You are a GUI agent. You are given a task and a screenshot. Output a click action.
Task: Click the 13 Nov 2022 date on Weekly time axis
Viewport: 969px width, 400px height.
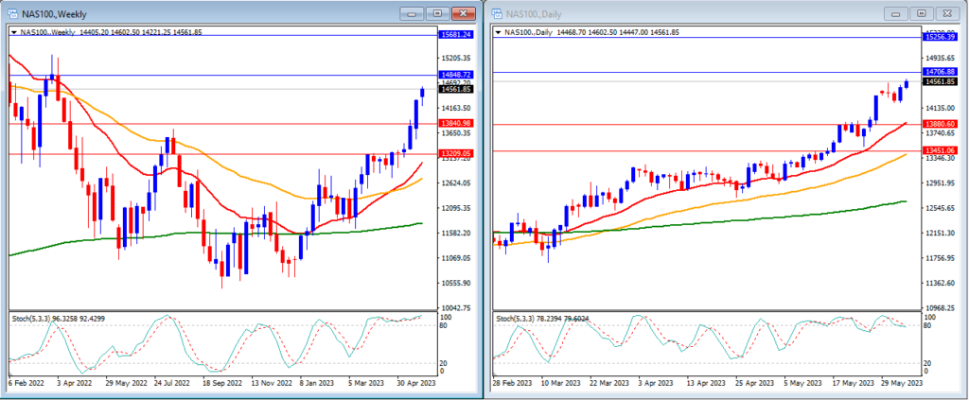point(273,383)
